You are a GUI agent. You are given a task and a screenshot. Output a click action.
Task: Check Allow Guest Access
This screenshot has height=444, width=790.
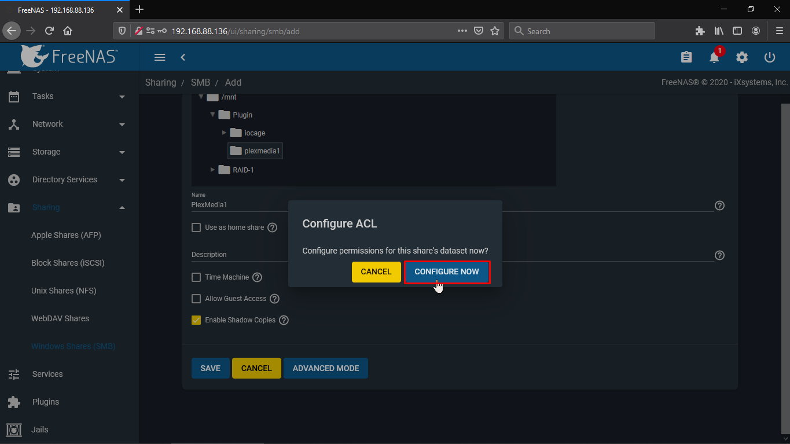pos(196,299)
